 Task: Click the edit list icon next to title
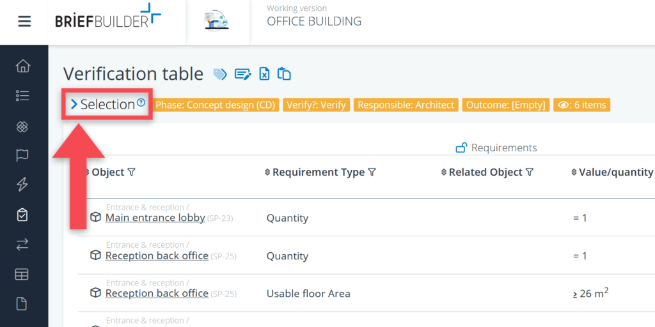pos(242,75)
